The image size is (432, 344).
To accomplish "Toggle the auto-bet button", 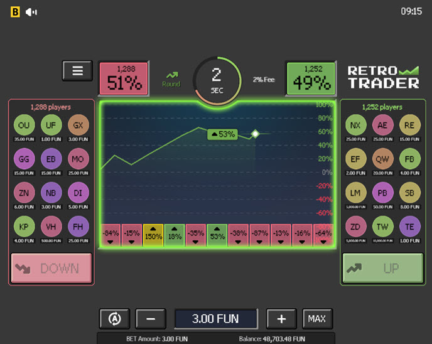I will pos(115,319).
